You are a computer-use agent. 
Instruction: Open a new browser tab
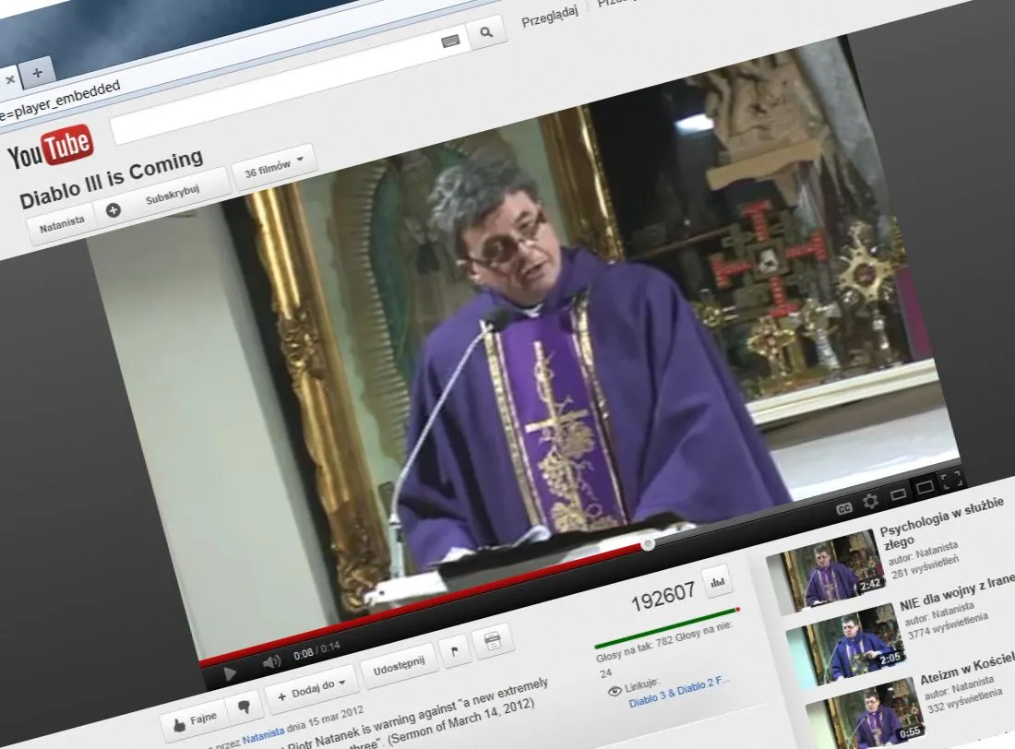point(37,72)
